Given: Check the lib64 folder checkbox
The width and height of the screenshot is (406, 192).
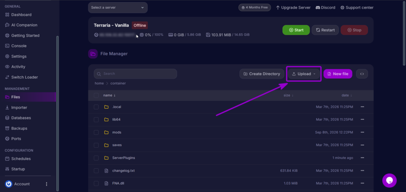Looking at the screenshot, I should coord(96,119).
